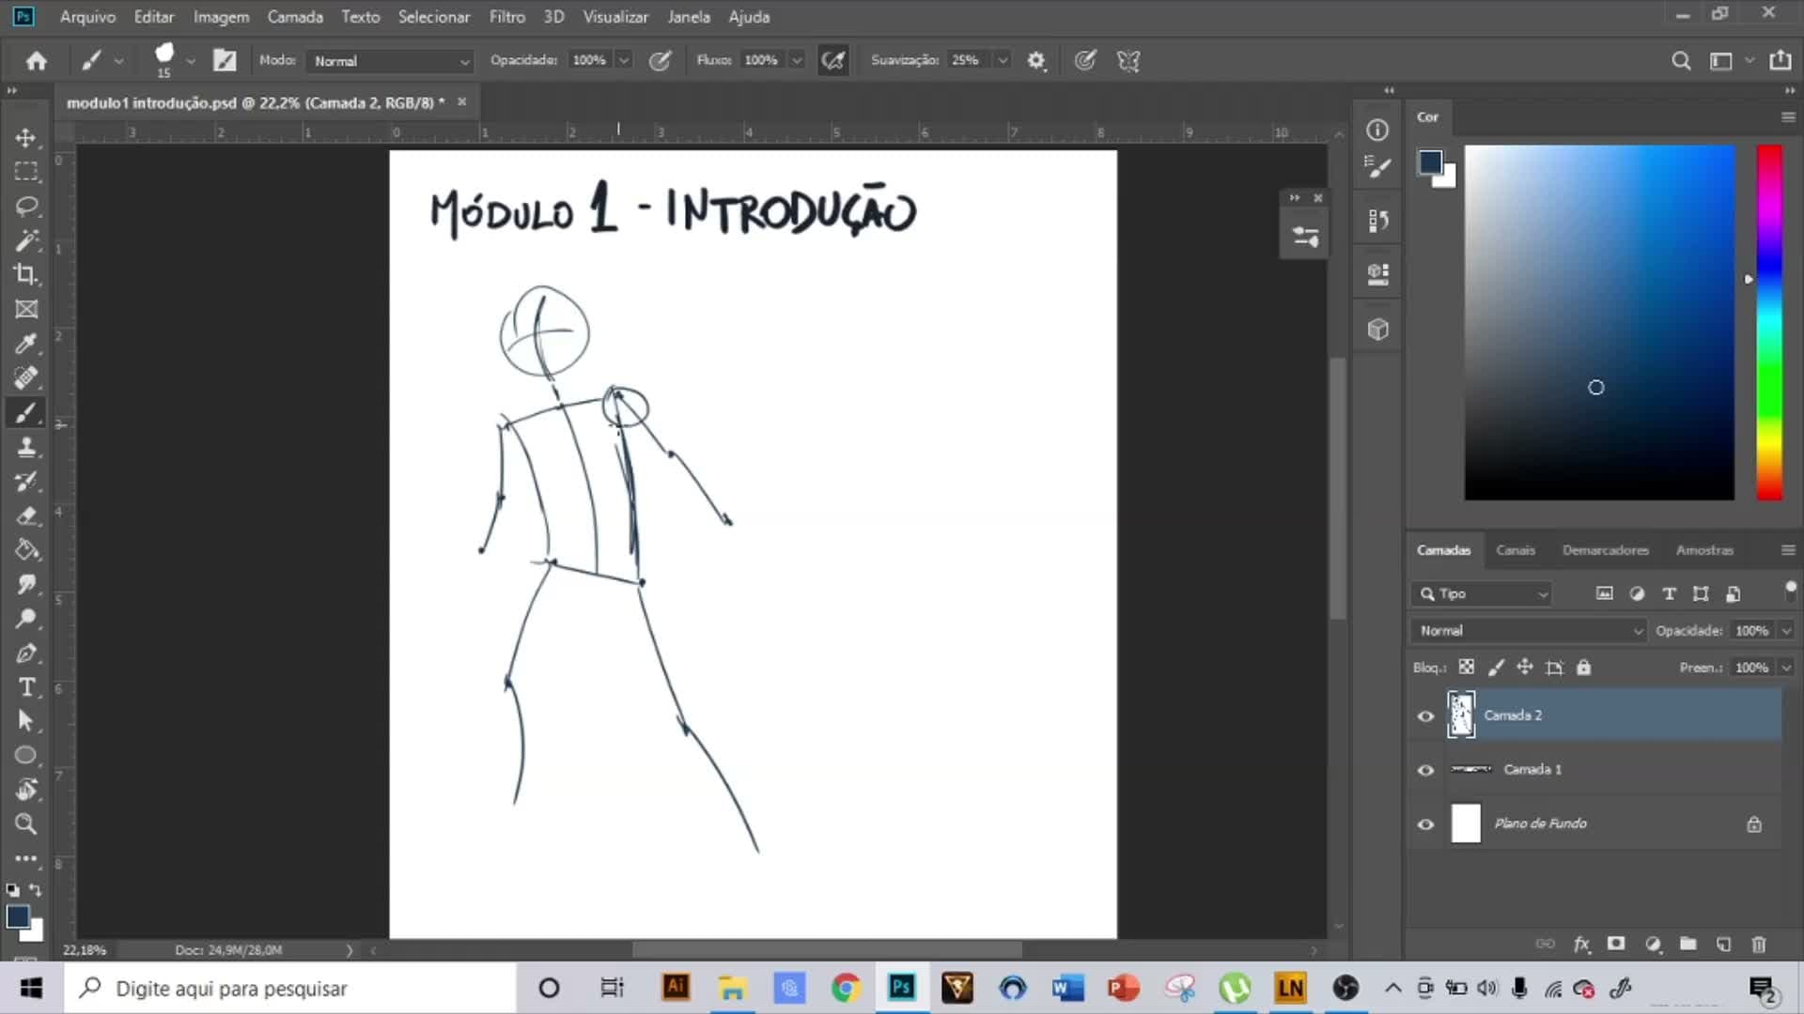The width and height of the screenshot is (1804, 1014).
Task: Open brush Modo Normal dropdown
Action: point(390,60)
